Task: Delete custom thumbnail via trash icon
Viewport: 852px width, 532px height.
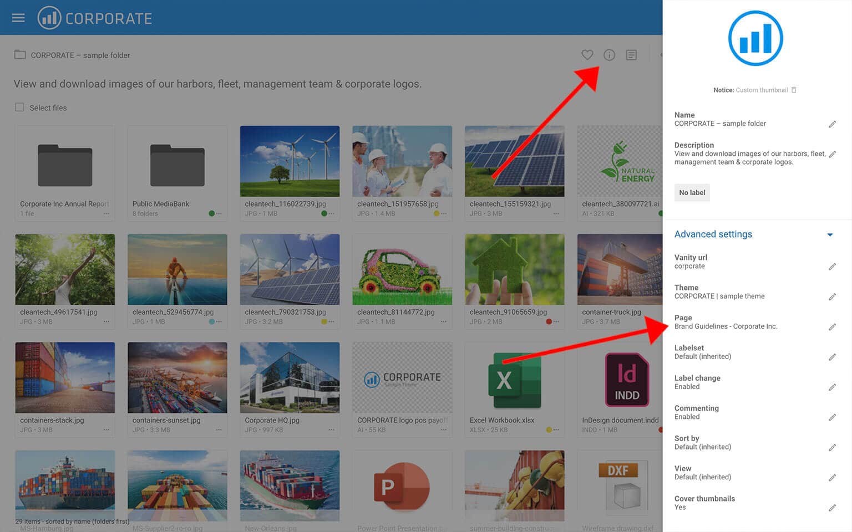Action: click(x=794, y=90)
